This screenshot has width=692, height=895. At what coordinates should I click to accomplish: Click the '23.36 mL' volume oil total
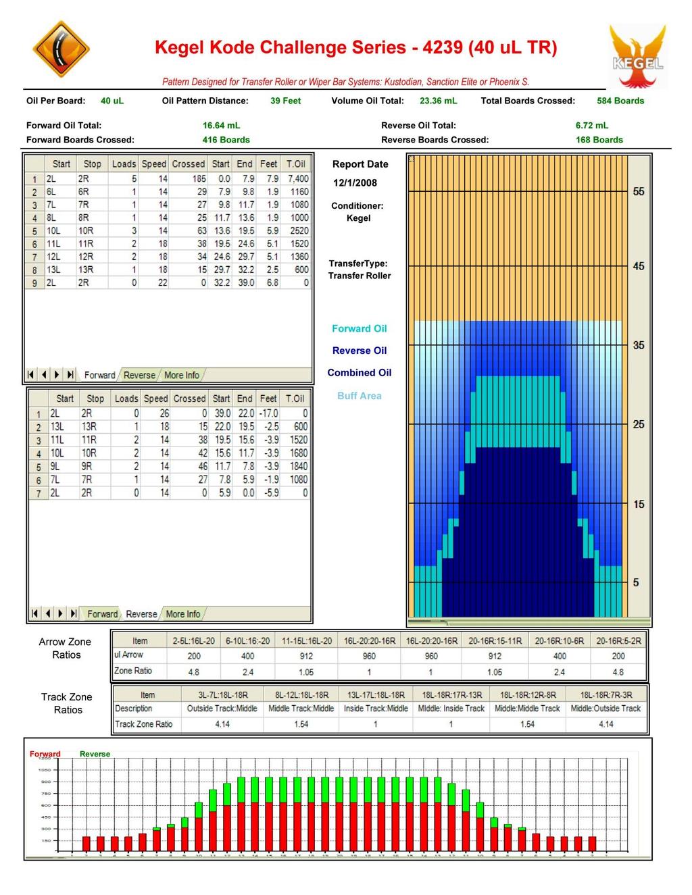coord(438,101)
